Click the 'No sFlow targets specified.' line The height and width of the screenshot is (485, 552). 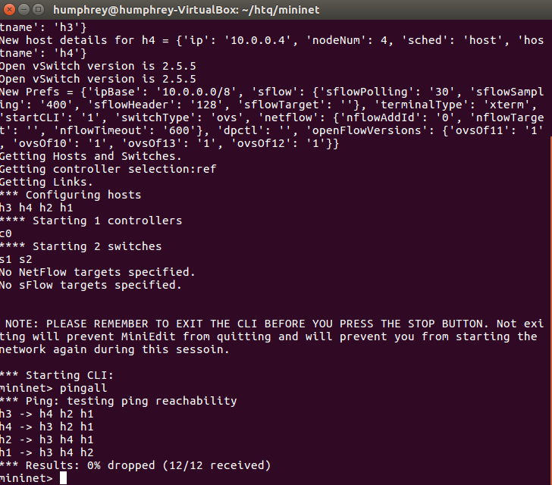(90, 285)
